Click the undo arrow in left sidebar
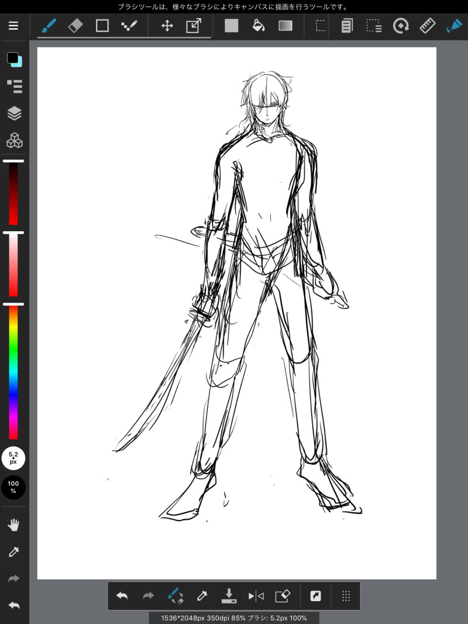Screen dimensions: 468x624 [x=13, y=605]
